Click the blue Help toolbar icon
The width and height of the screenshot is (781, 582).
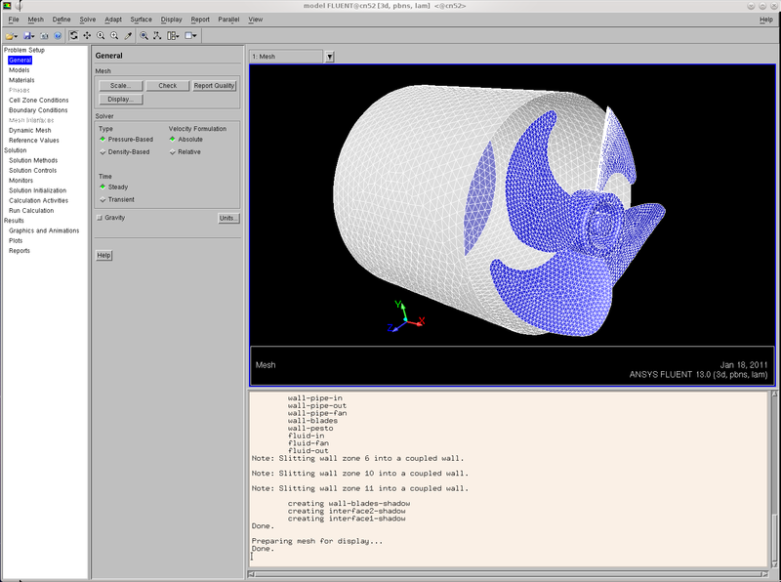pyautogui.click(x=58, y=36)
